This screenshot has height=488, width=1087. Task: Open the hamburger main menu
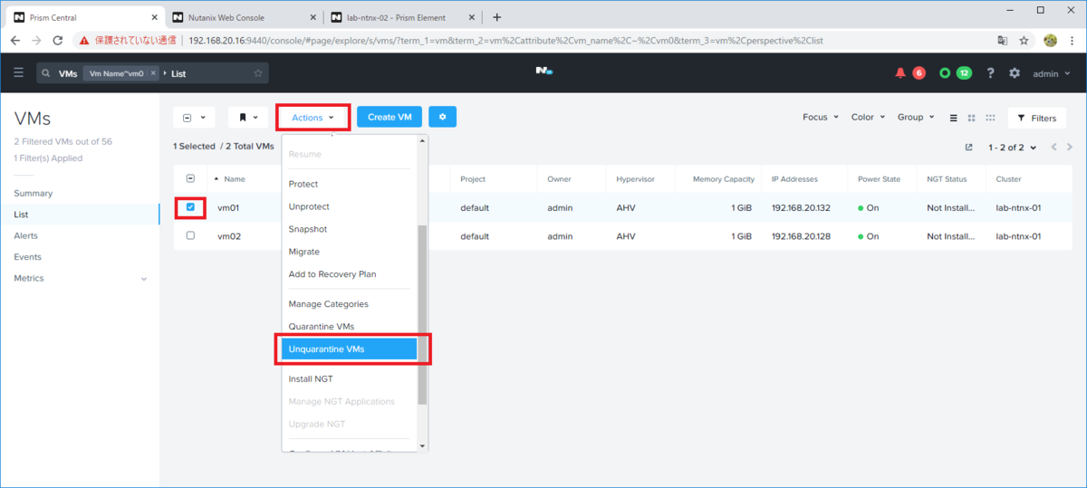point(18,73)
